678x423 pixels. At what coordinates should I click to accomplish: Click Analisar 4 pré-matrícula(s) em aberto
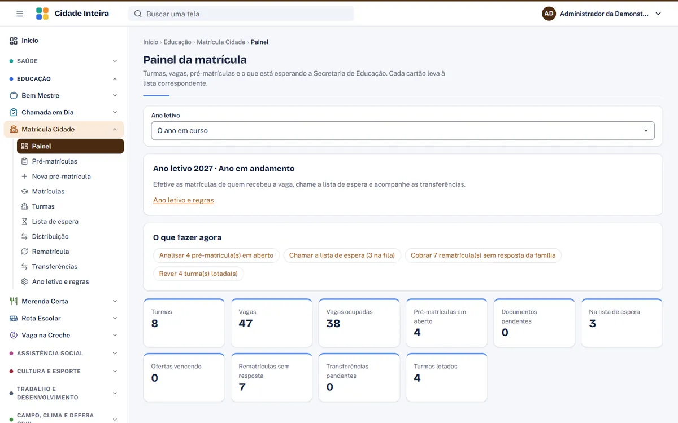click(216, 255)
